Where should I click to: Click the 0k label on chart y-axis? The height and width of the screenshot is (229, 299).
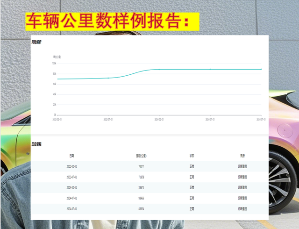click(x=55, y=114)
